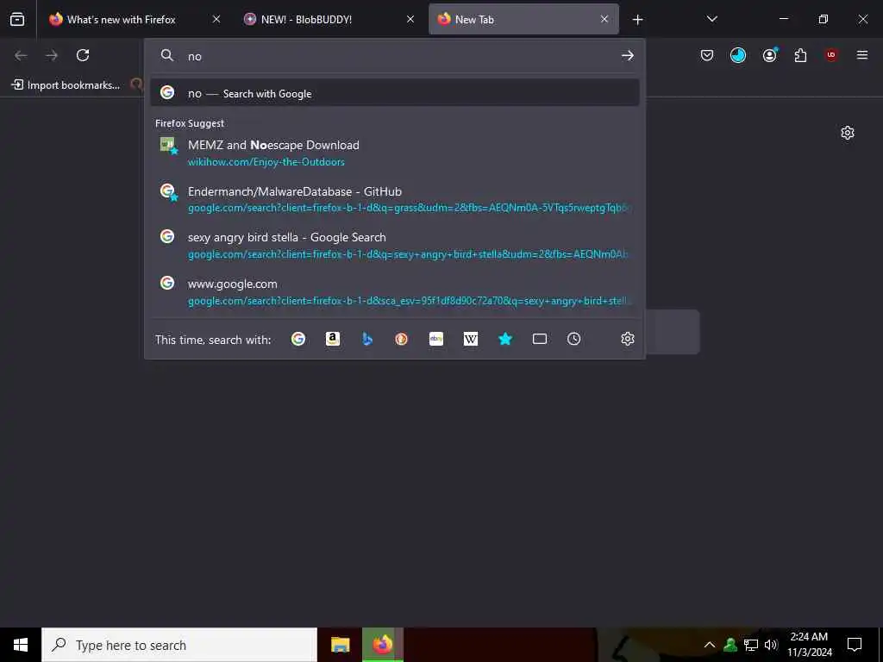This screenshot has width=883, height=662.
Task: Open Save to Pocket button
Action: (707, 55)
